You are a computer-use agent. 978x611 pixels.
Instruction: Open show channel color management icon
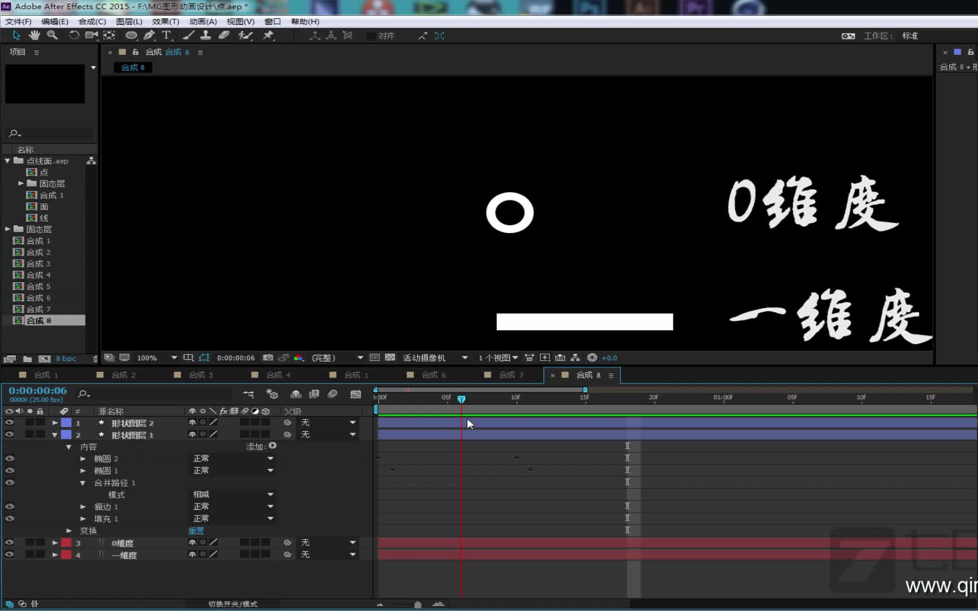(x=299, y=358)
